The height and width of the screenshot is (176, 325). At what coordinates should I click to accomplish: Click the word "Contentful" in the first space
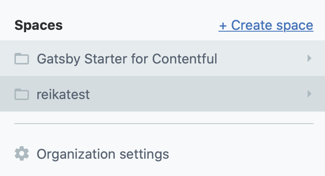(x=185, y=59)
